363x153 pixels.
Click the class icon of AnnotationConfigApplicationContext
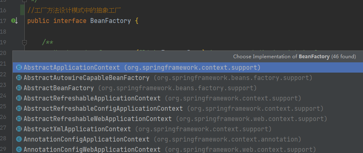(x=19, y=139)
